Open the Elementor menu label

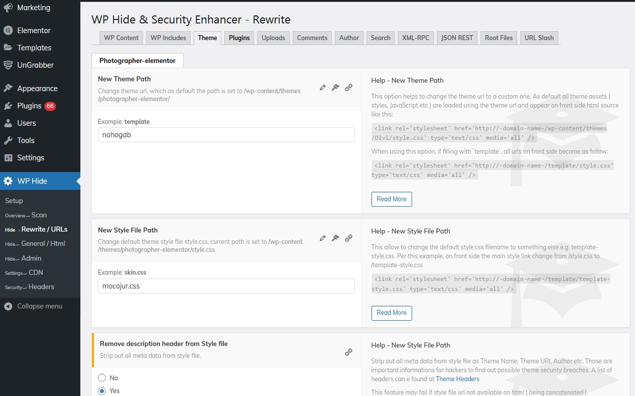point(34,31)
